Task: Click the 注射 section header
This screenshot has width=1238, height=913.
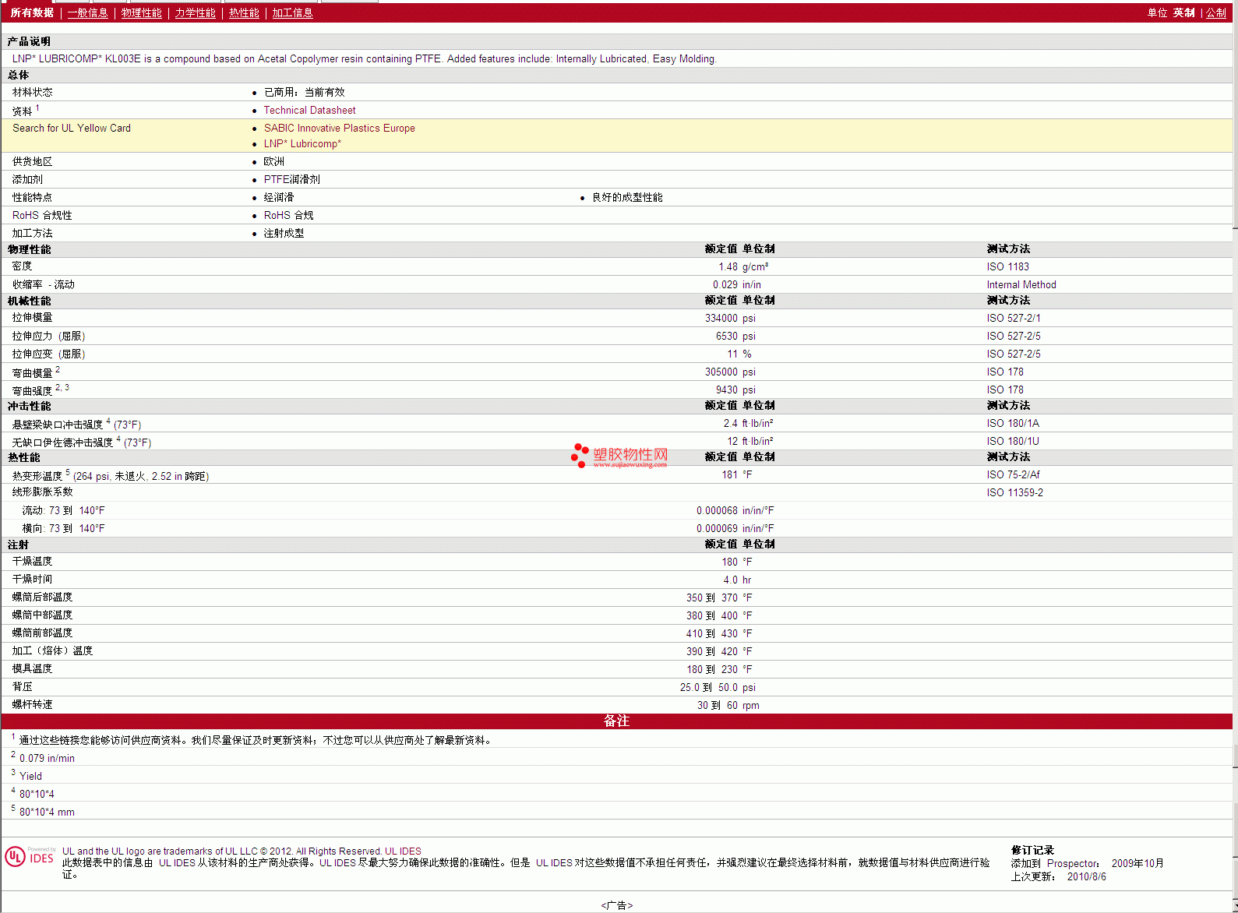Action: (18, 545)
